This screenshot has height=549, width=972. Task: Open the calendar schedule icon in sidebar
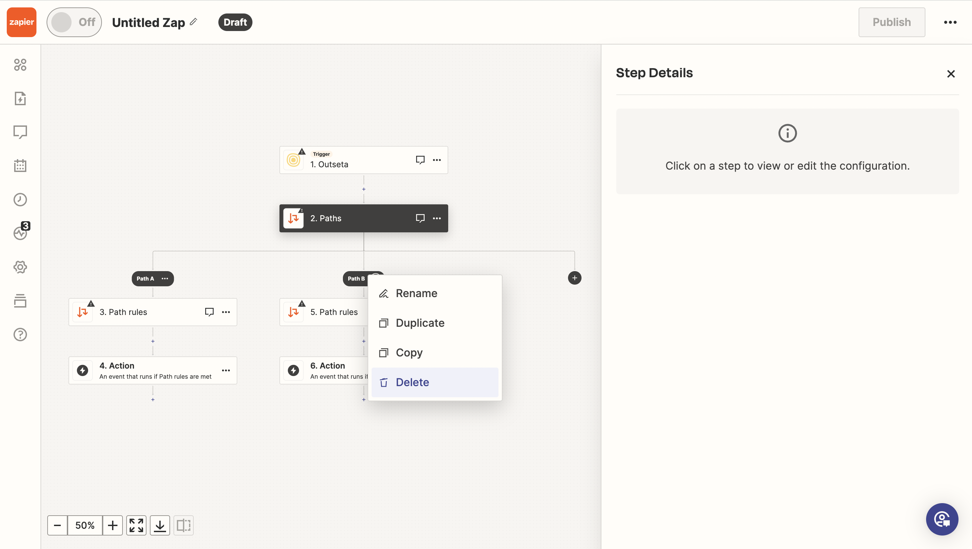20,166
